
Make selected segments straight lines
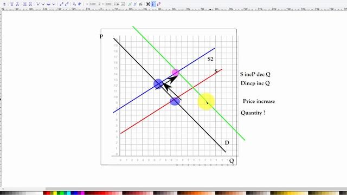pos(61,4)
